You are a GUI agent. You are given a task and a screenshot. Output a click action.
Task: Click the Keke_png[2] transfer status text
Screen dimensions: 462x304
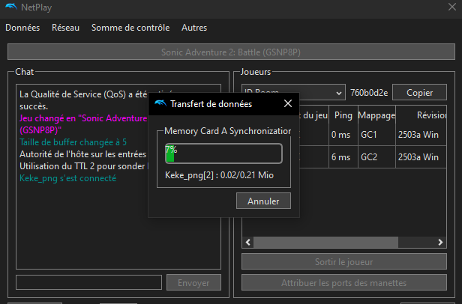(x=219, y=175)
